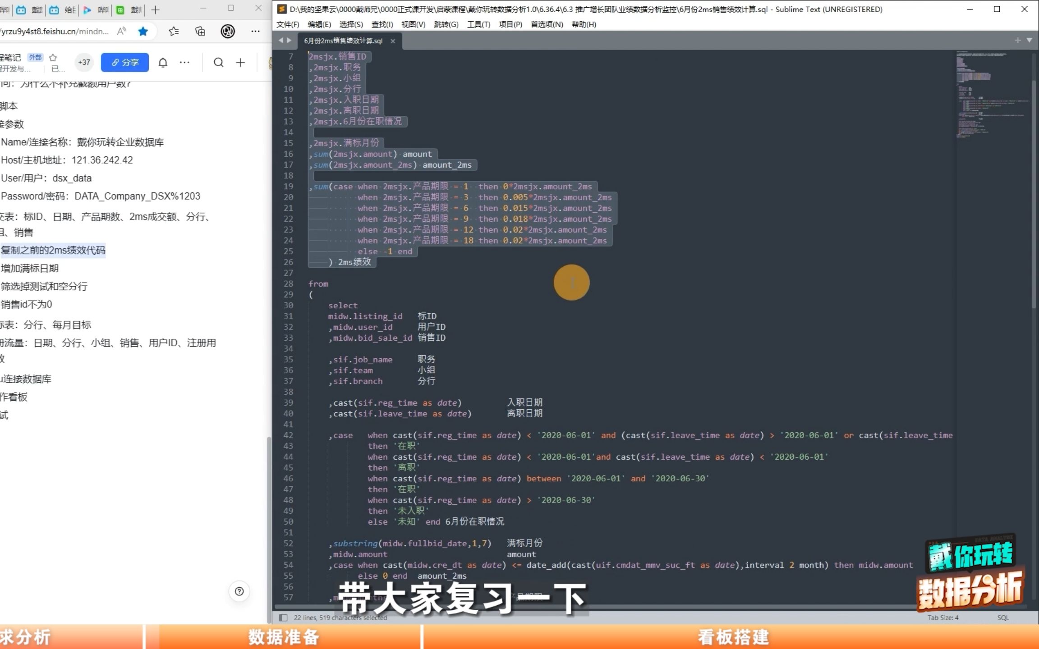Click the blue 分享 share button

pyautogui.click(x=125, y=62)
